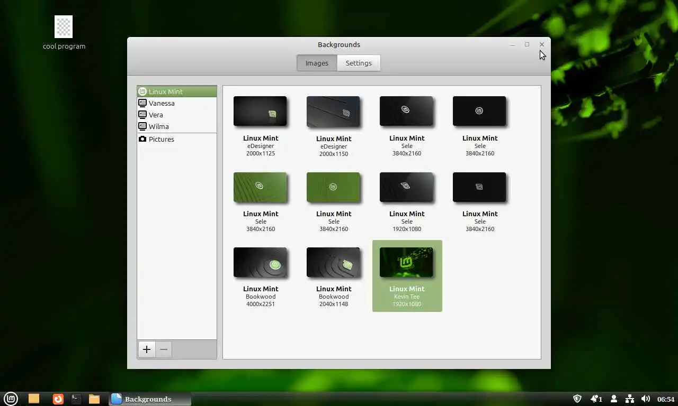Viewport: 678px width, 406px height.
Task: Minimize the Backgrounds window
Action: click(x=512, y=45)
